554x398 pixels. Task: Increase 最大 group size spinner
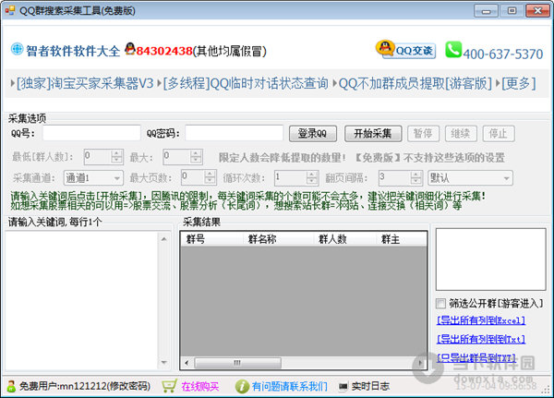pyautogui.click(x=196, y=153)
